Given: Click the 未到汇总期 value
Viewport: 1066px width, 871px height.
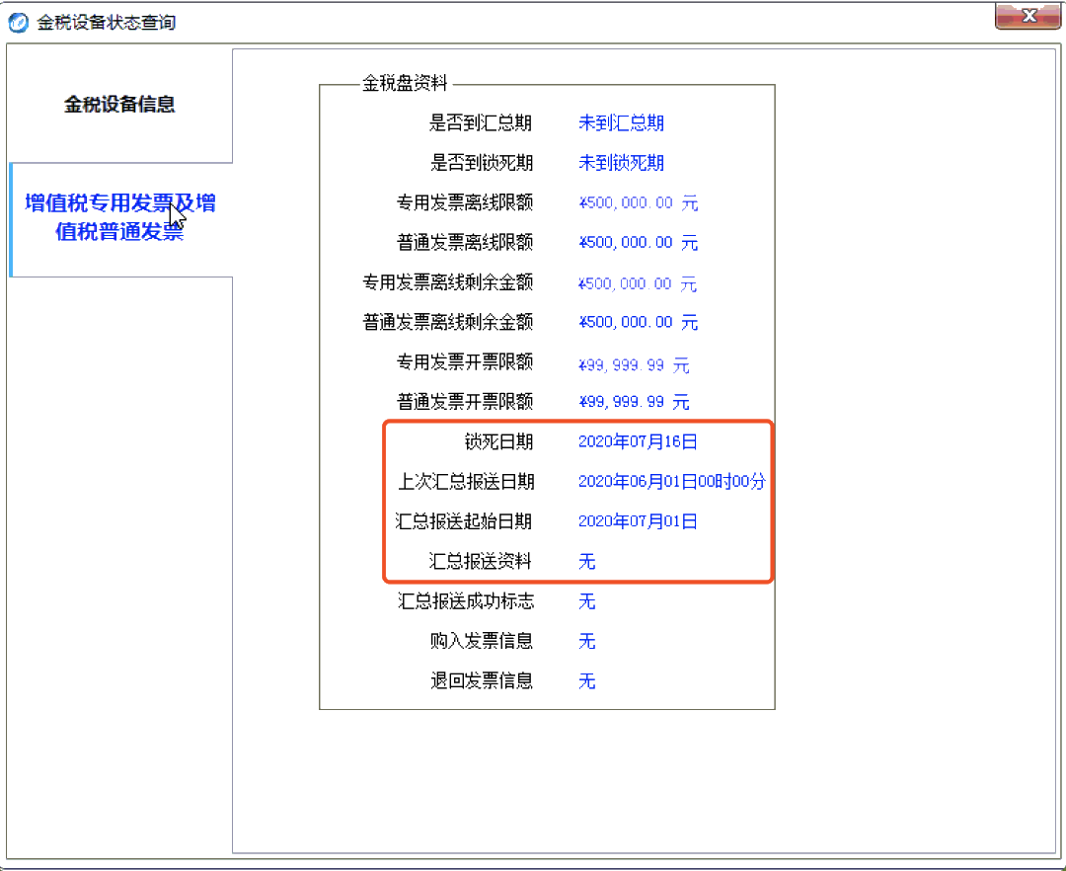Looking at the screenshot, I should 622,123.
